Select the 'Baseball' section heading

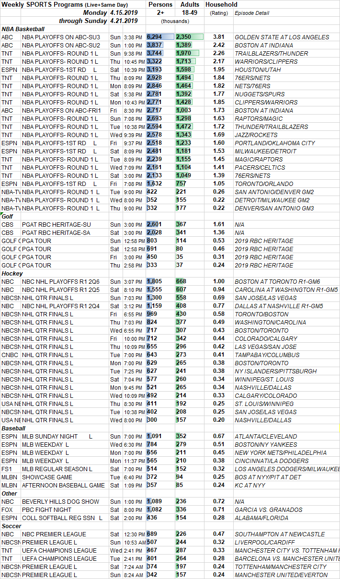click(x=14, y=428)
